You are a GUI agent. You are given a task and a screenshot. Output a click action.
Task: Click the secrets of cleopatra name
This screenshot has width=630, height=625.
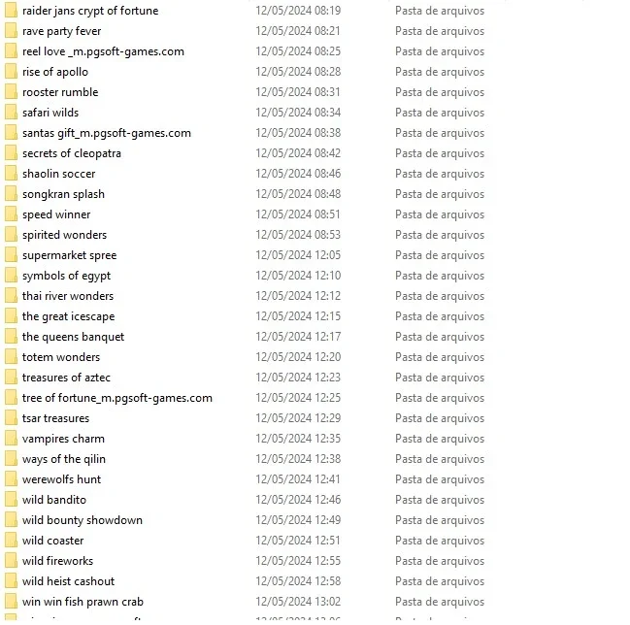tap(72, 153)
